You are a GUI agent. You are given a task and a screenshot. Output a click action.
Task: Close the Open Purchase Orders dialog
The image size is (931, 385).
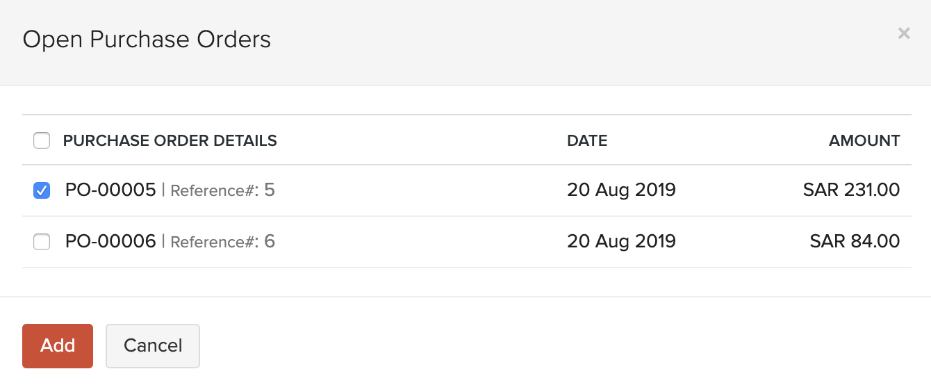pyautogui.click(x=903, y=33)
